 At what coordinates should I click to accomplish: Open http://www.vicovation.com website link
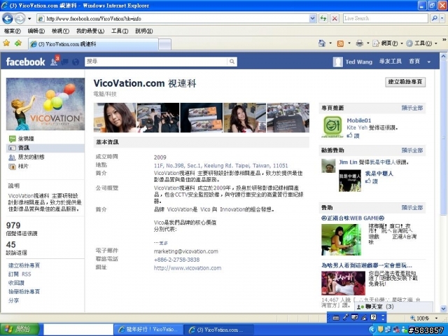point(188,268)
